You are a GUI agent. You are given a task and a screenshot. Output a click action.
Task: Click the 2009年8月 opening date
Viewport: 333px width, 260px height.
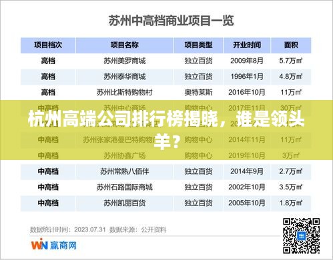pos(247,61)
